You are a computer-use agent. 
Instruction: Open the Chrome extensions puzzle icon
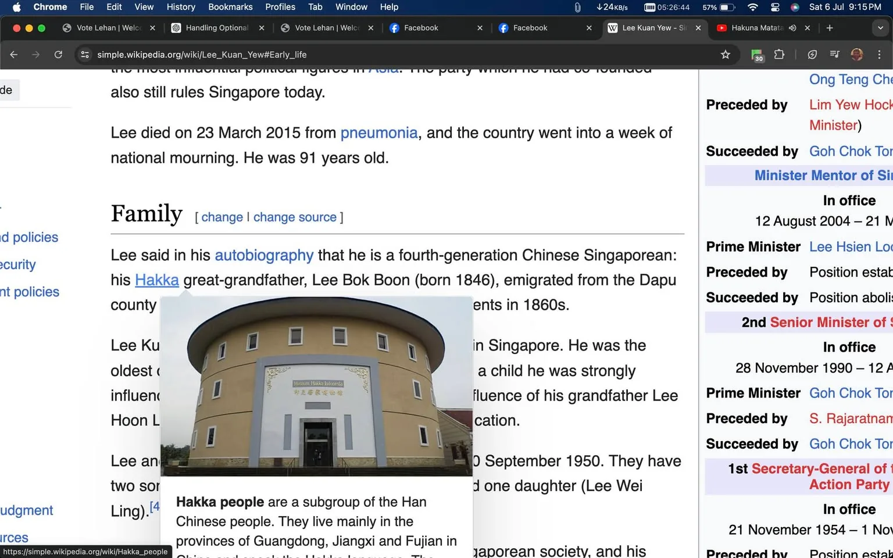pos(779,54)
